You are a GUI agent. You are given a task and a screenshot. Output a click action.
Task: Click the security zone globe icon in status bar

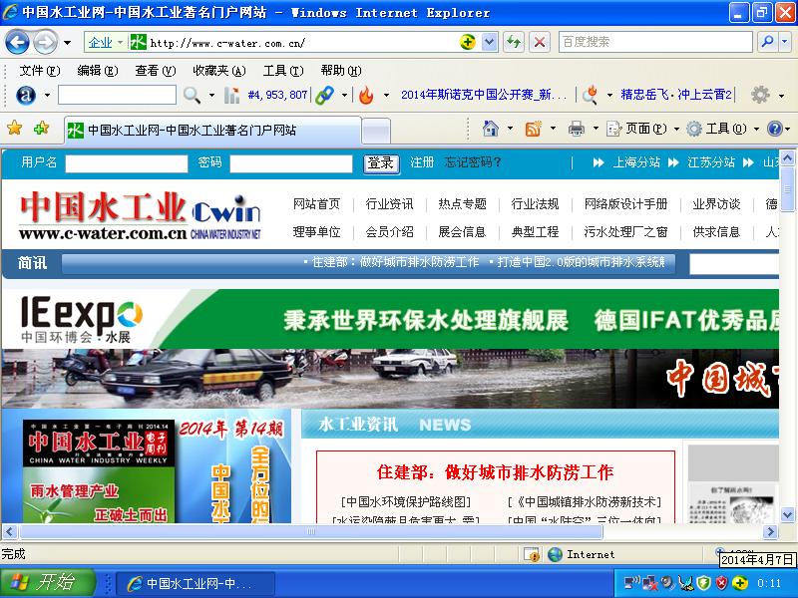(x=556, y=554)
